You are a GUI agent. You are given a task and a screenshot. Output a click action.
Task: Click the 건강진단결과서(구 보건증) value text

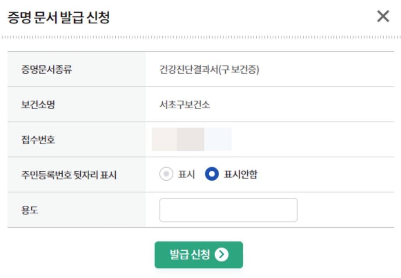pyautogui.click(x=209, y=69)
